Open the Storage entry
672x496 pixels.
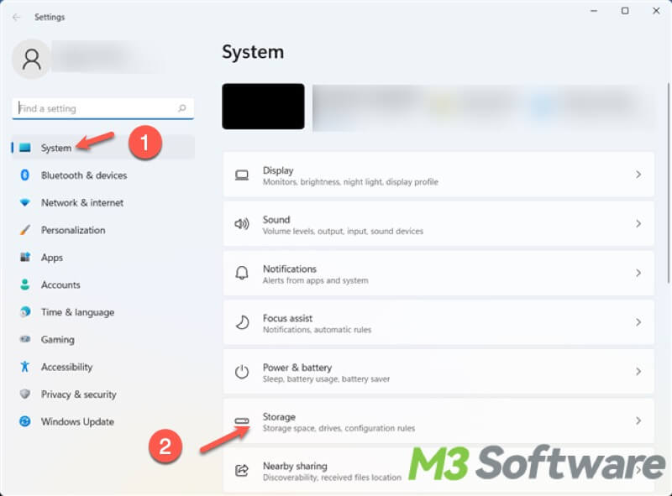click(438, 421)
